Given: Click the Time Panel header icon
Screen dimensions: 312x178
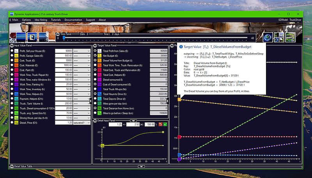Looking at the screenshot, I should (x=58, y=34).
